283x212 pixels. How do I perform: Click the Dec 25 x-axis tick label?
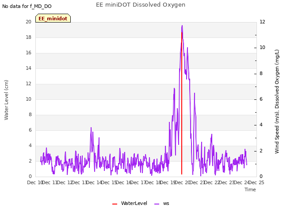click(x=256, y=182)
